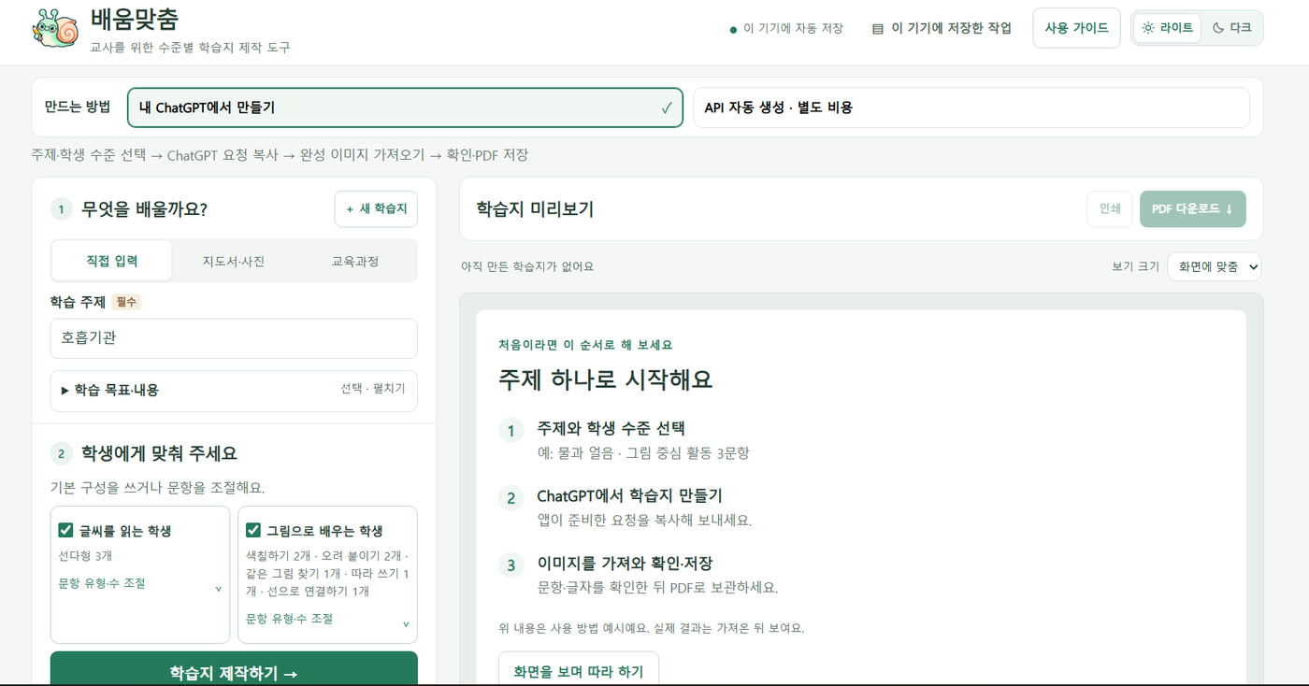Screen dimensions: 1309x686
Task: Click the 아직 만든 학습지가 없어요 message
Action: [x=527, y=266]
